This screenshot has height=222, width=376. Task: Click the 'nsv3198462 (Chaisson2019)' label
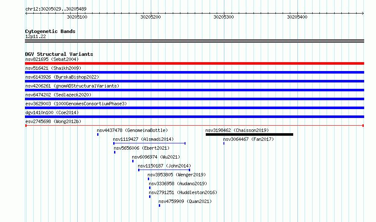(237, 130)
